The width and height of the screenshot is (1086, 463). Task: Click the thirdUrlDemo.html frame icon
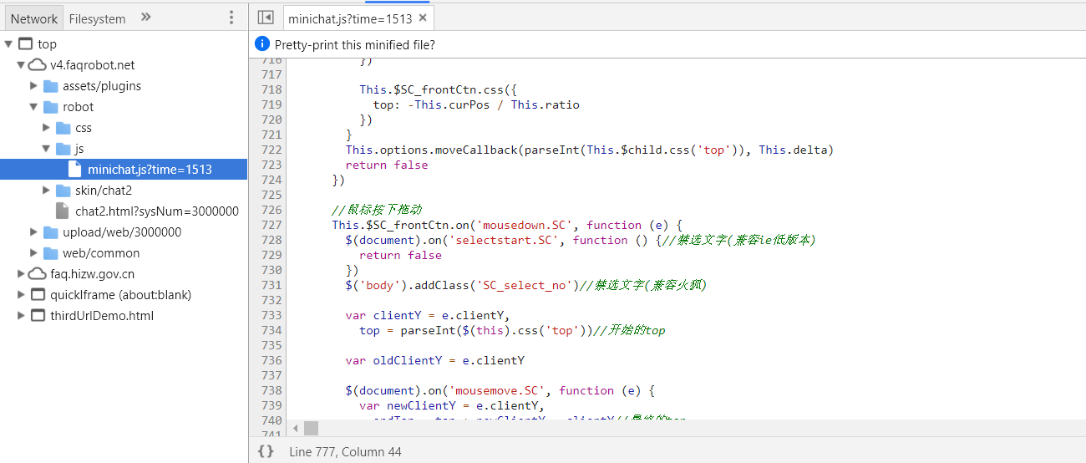pyautogui.click(x=38, y=315)
